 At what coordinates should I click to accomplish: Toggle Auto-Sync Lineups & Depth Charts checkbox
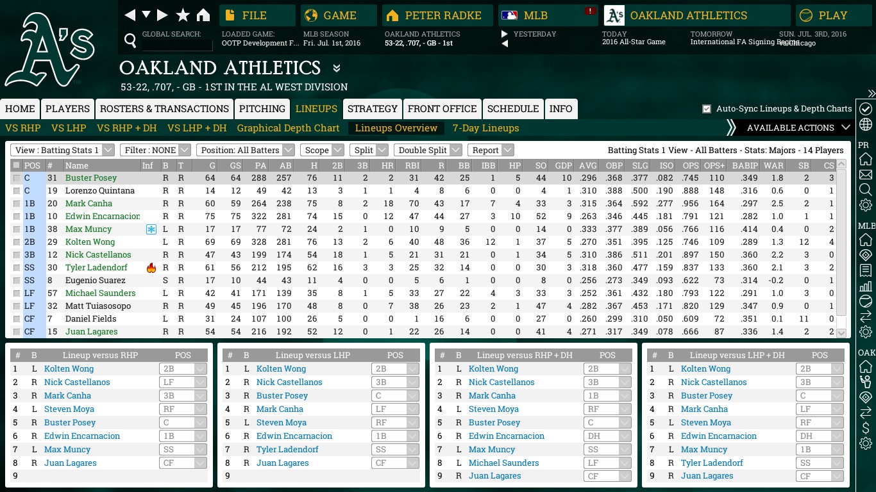[x=707, y=109]
